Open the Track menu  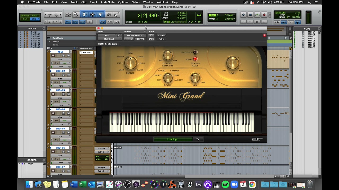(x=74, y=2)
